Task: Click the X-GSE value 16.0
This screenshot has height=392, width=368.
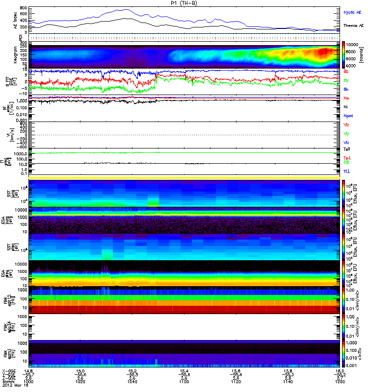Action: point(340,371)
